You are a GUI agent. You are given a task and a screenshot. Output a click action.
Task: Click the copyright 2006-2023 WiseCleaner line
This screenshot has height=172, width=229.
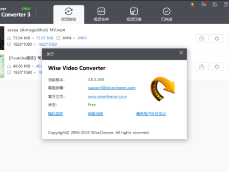click(x=99, y=133)
